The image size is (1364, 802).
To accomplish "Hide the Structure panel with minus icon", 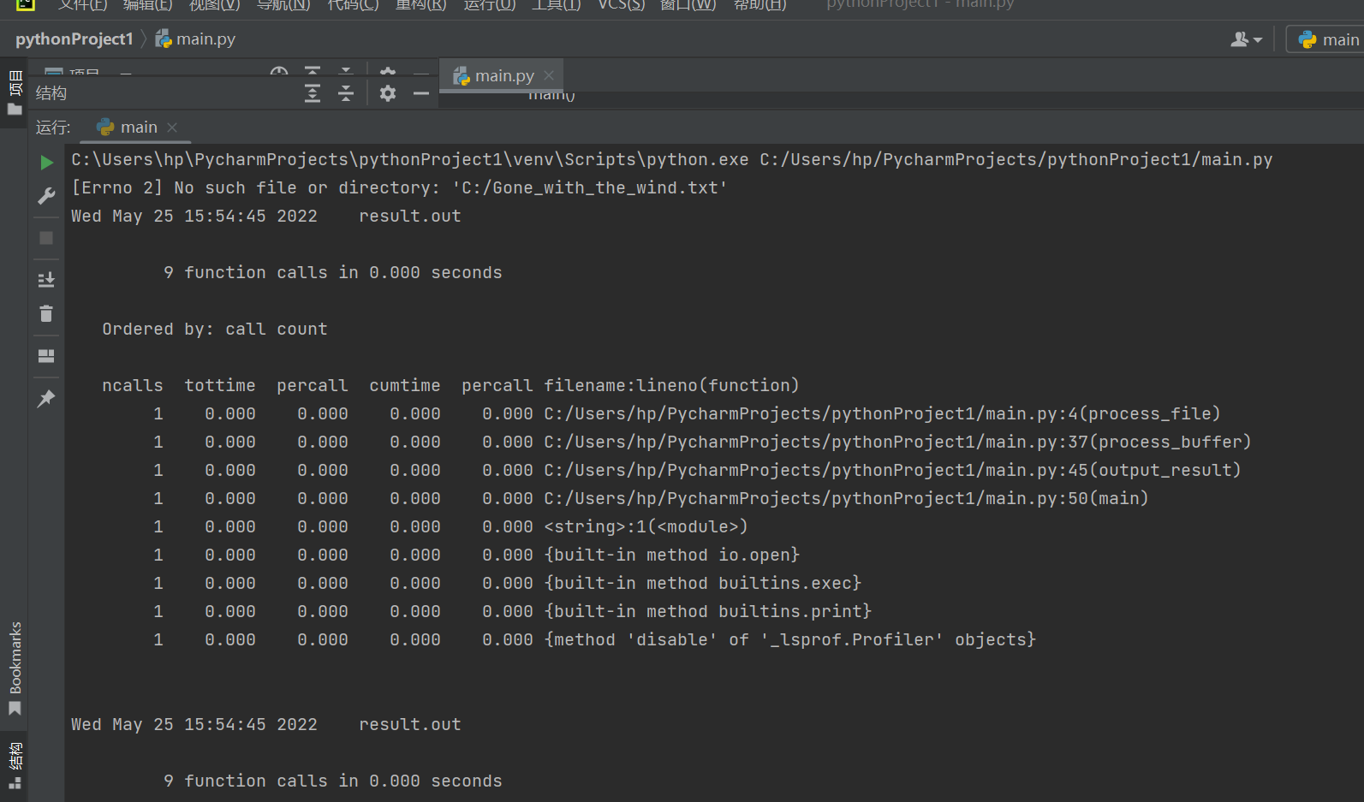I will click(420, 93).
